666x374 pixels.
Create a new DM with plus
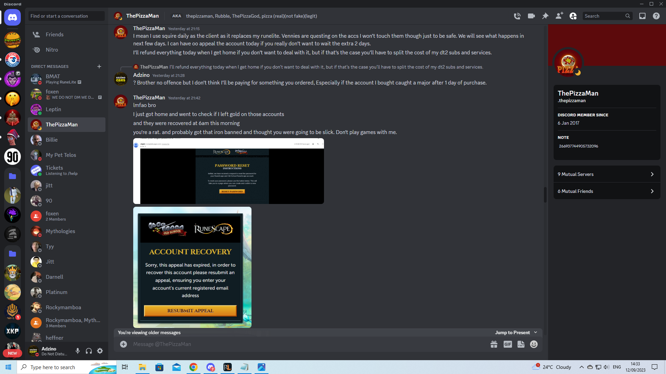click(x=99, y=66)
